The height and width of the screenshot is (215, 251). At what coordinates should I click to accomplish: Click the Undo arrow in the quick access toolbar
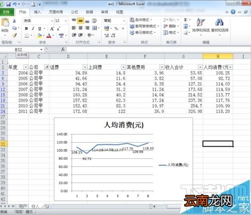click(15, 4)
